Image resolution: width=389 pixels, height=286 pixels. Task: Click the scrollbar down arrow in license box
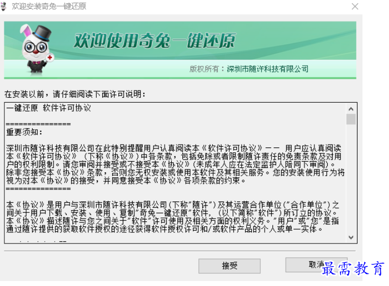coord(351,237)
